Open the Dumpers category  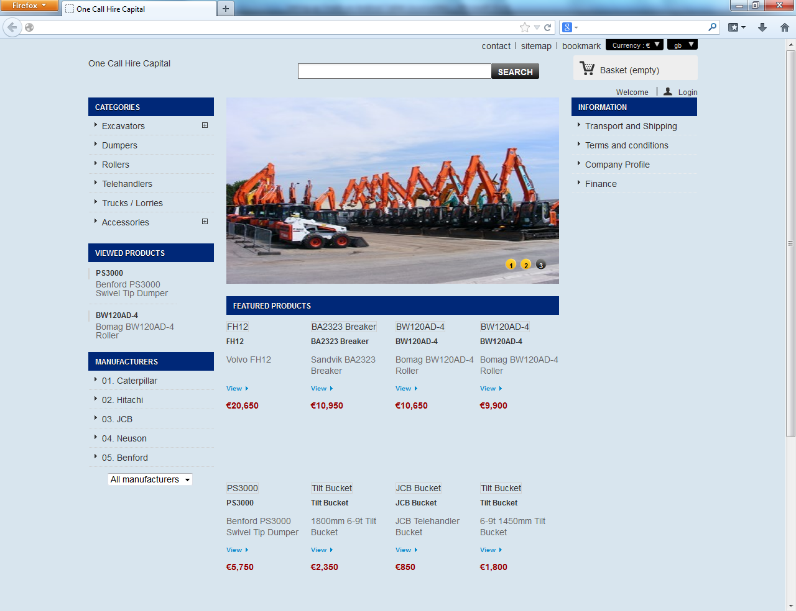point(119,145)
